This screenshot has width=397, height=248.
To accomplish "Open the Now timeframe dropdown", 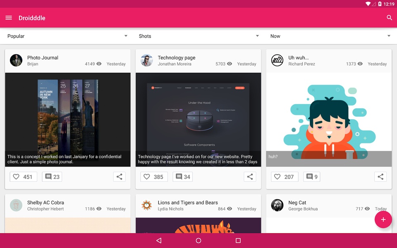I will 330,36.
